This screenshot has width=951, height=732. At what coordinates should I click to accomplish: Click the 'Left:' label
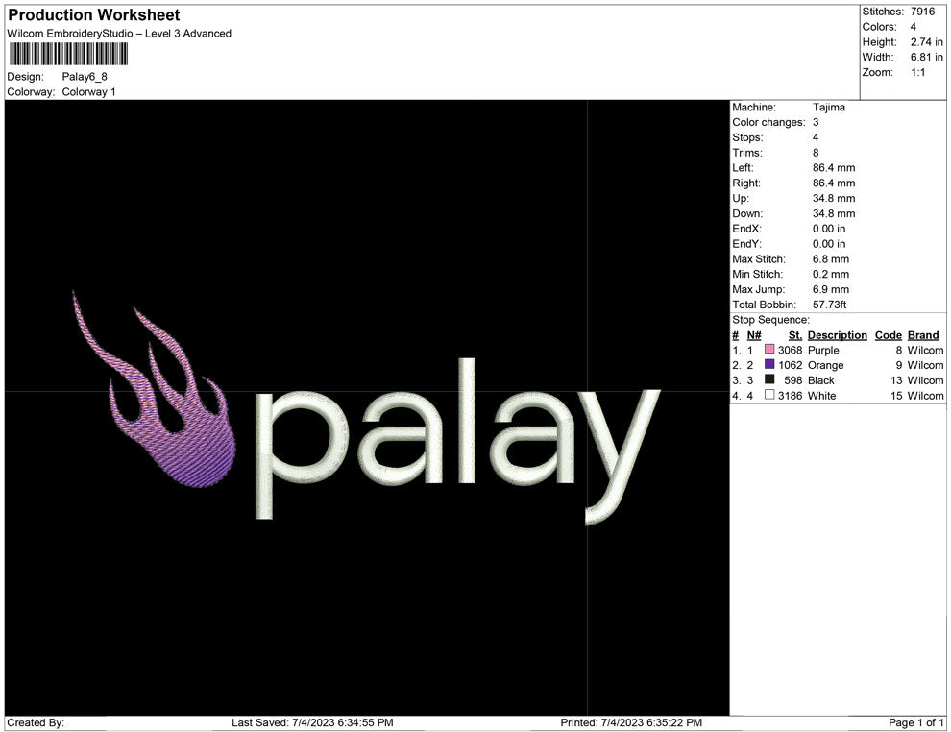click(x=743, y=167)
